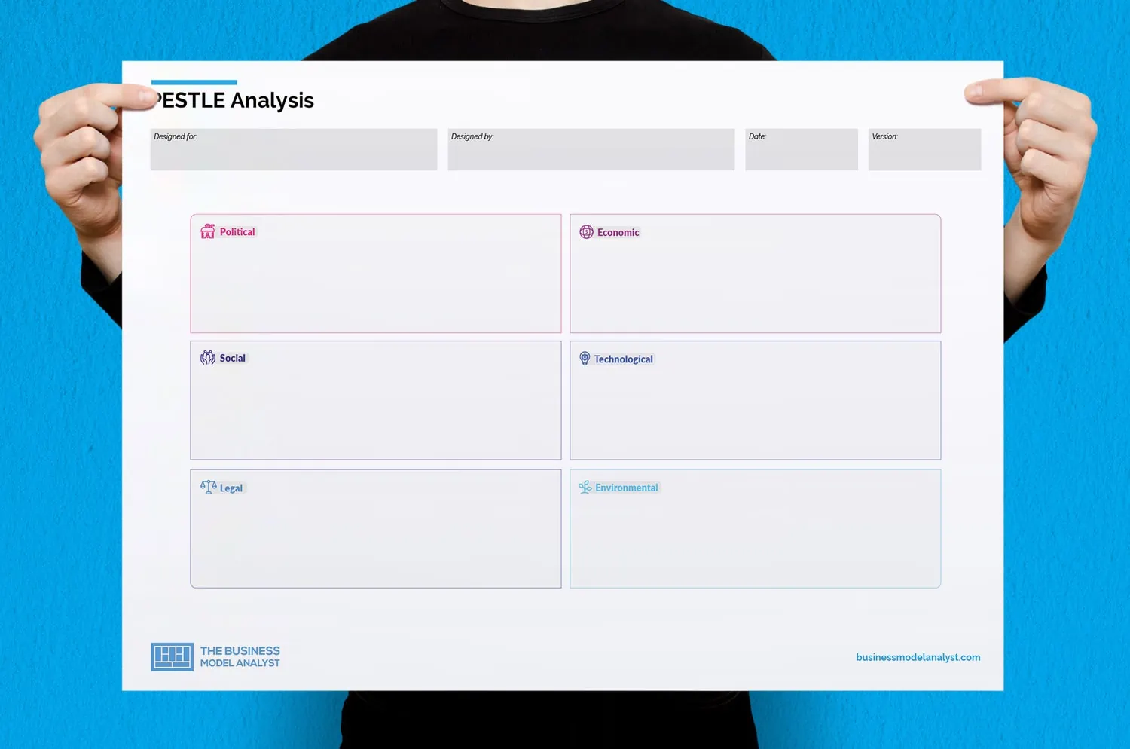The height and width of the screenshot is (749, 1130).
Task: Open the businessmodelanalyst.com link
Action: coord(918,657)
